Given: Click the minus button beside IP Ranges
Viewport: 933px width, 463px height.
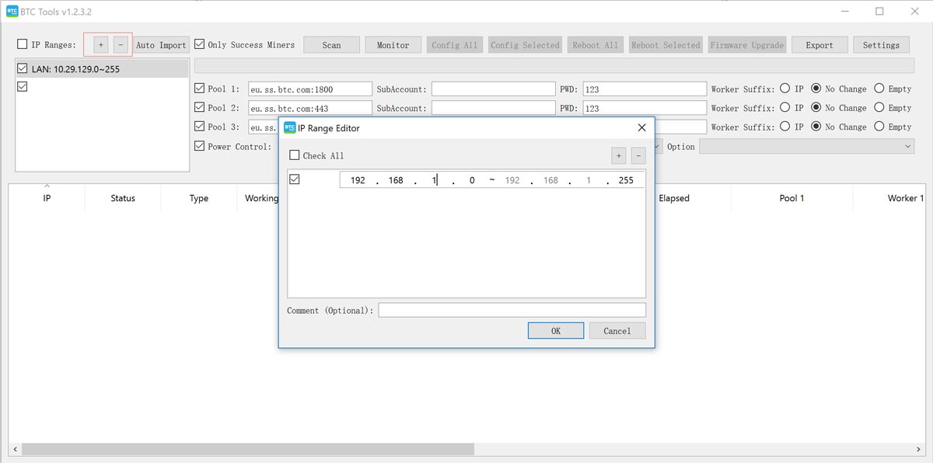Looking at the screenshot, I should point(121,45).
